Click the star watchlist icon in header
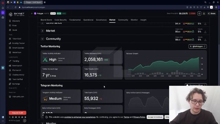The width and height of the screenshot is (220, 124). coord(199,13)
